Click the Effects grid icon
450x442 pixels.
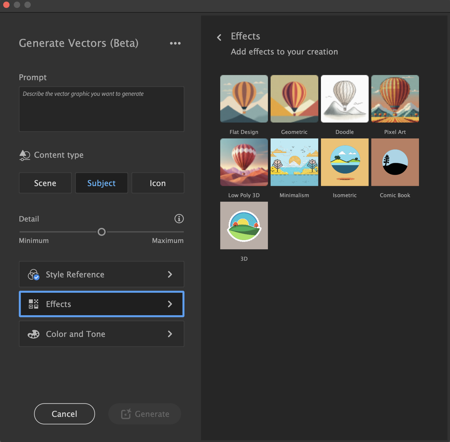pyautogui.click(x=33, y=304)
